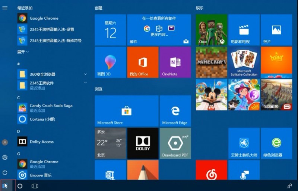Open the Drawboard PDF tile
298x191 pixels.
(x=175, y=143)
